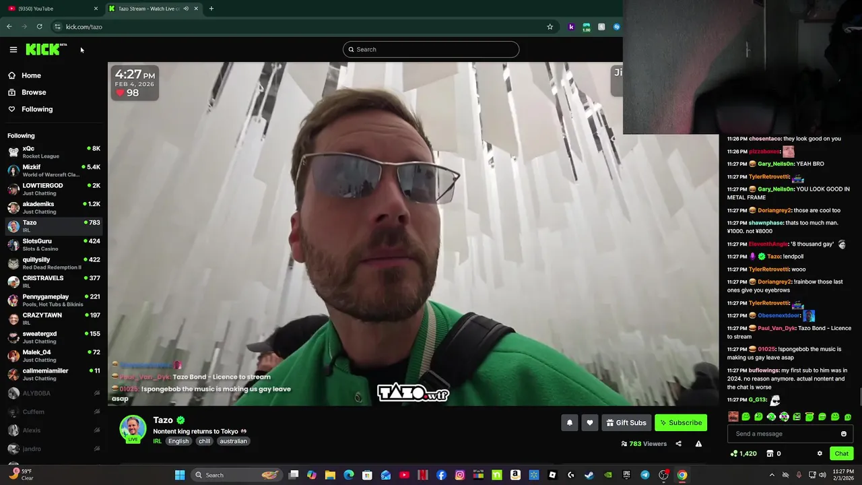Open the IRL category link

point(157,441)
